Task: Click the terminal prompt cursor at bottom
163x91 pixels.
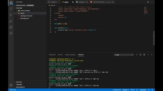Action: point(49,87)
